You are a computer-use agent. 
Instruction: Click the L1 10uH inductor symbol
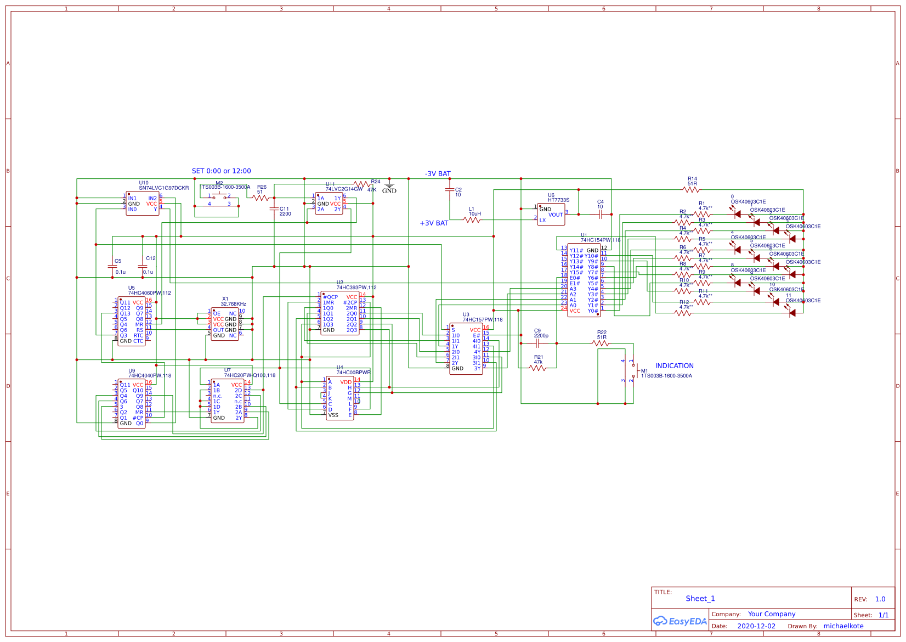tap(472, 220)
